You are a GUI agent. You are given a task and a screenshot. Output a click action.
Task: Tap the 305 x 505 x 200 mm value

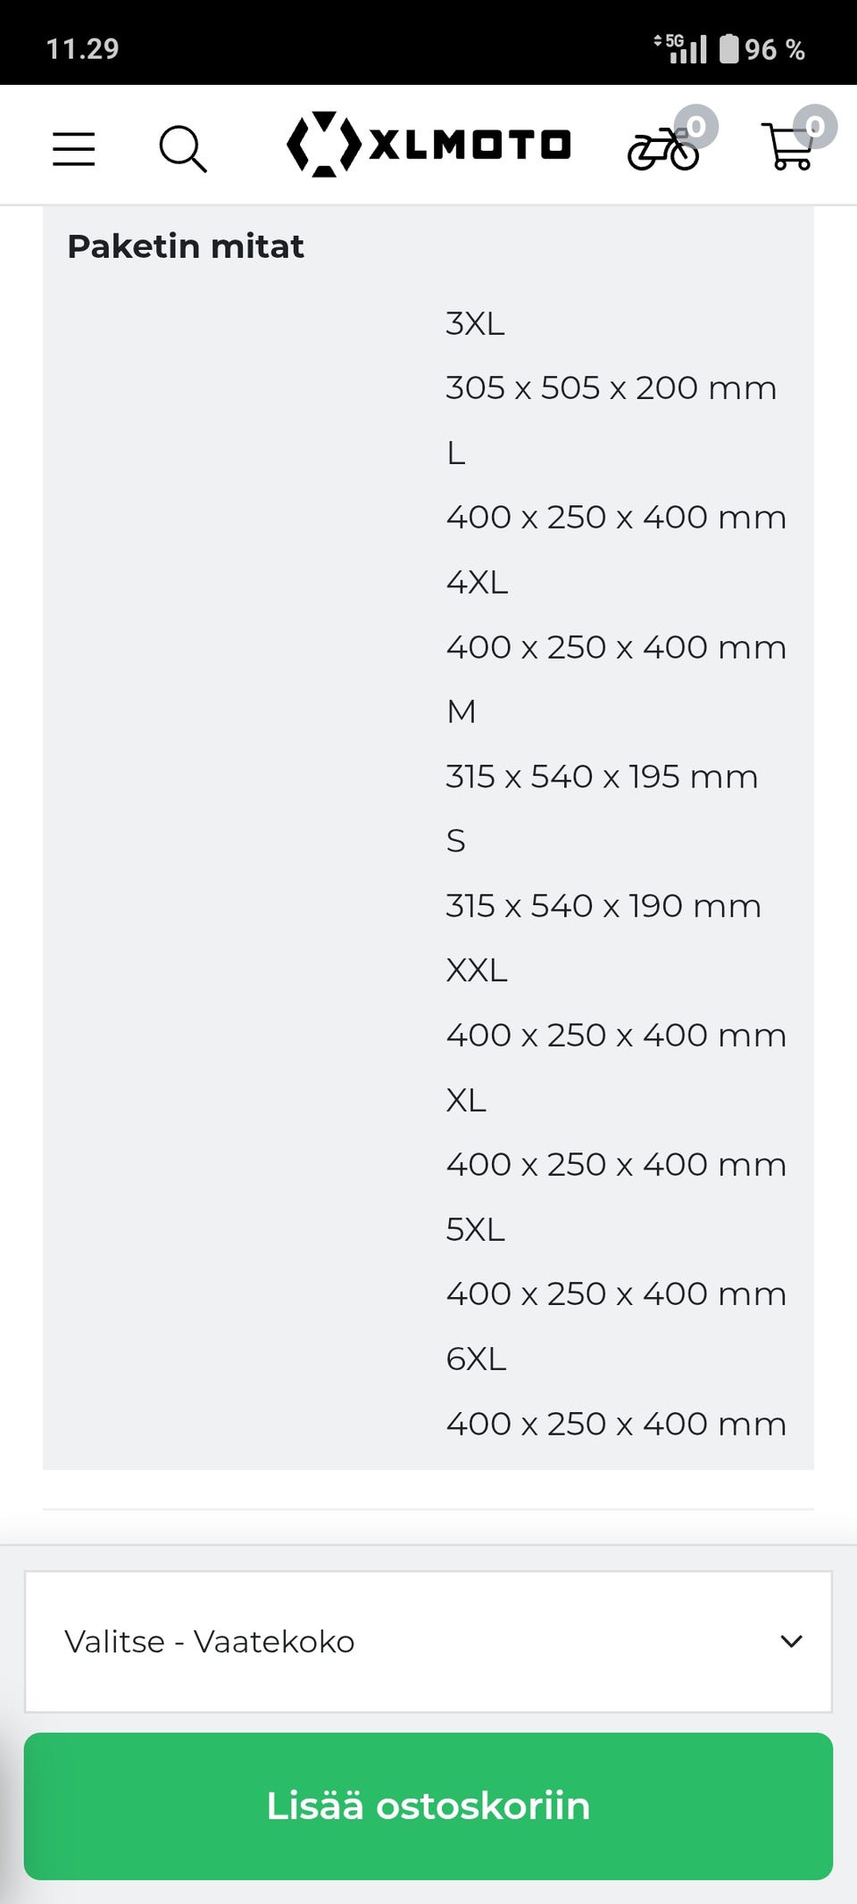(x=612, y=388)
